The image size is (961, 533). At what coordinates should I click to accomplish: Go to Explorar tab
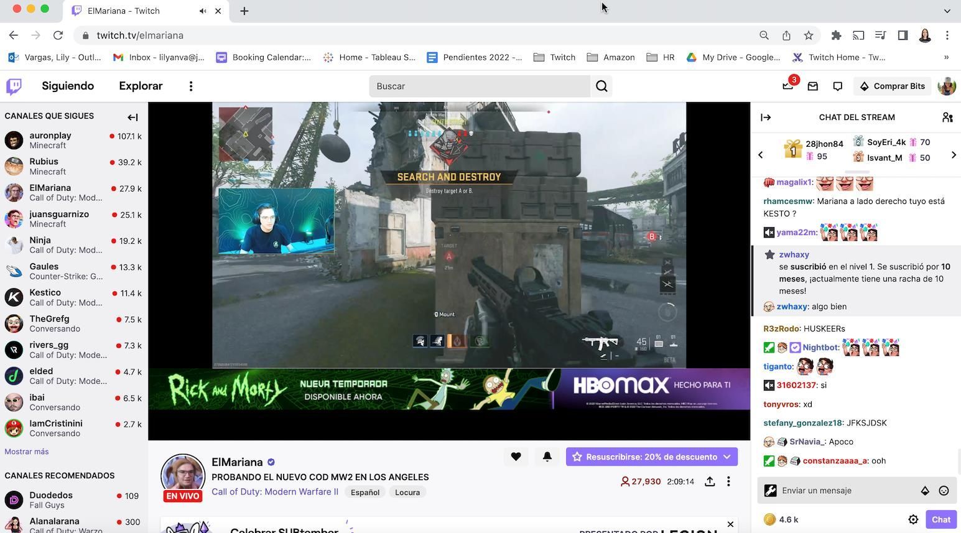(x=141, y=86)
